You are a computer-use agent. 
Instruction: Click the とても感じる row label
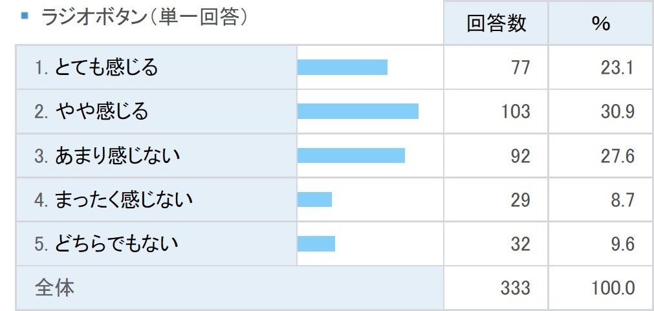(x=97, y=67)
